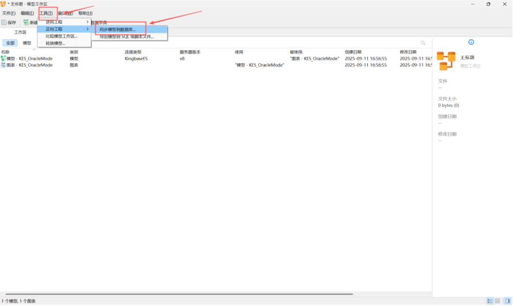Switch to grid view in the status bar

[498, 300]
